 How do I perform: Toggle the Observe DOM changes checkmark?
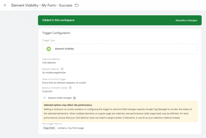tap(45, 98)
